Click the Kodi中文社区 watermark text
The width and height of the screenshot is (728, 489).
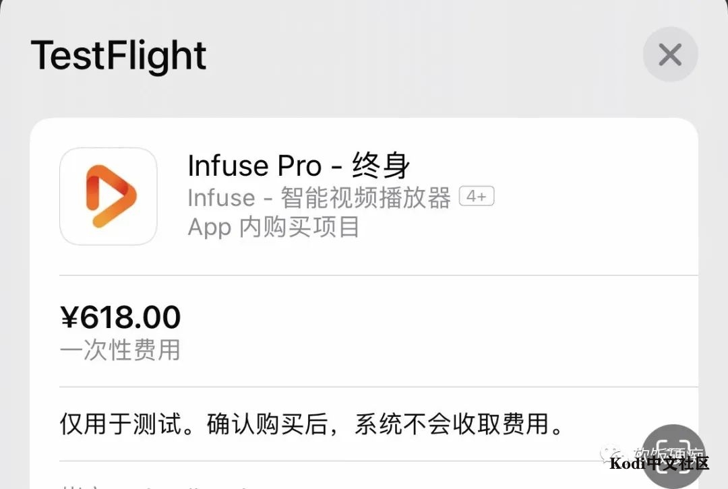click(x=659, y=463)
